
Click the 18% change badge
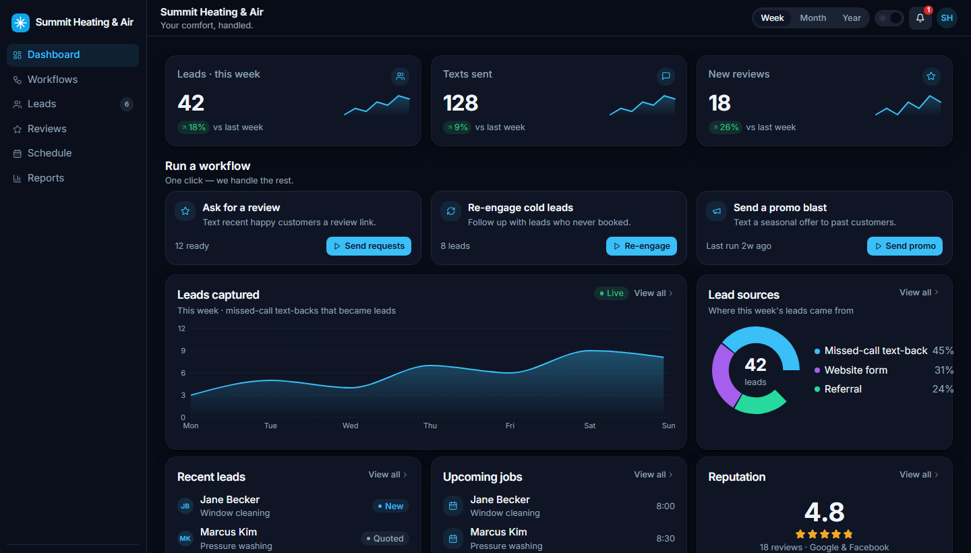[194, 127]
